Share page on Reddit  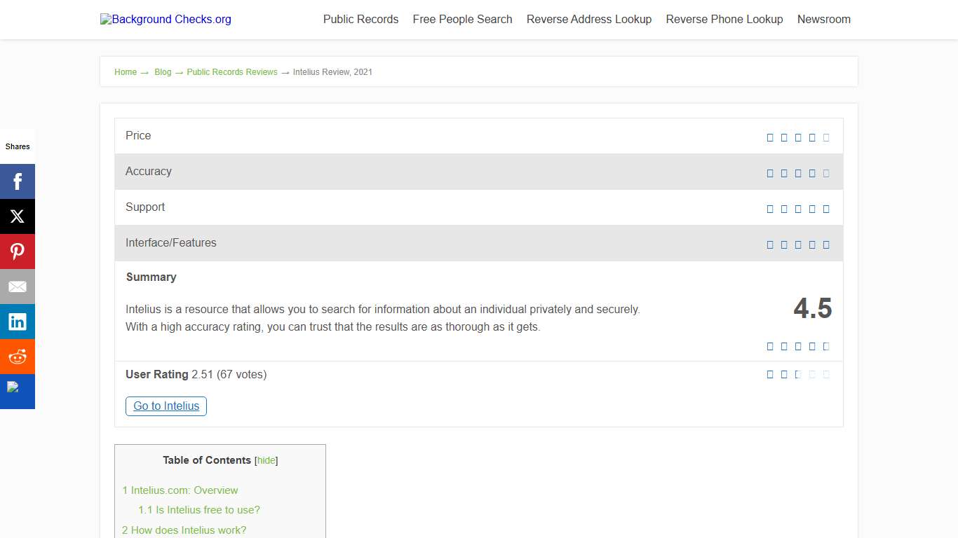coord(18,357)
